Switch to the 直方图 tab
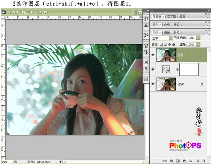211x164 pixels. click(172, 17)
